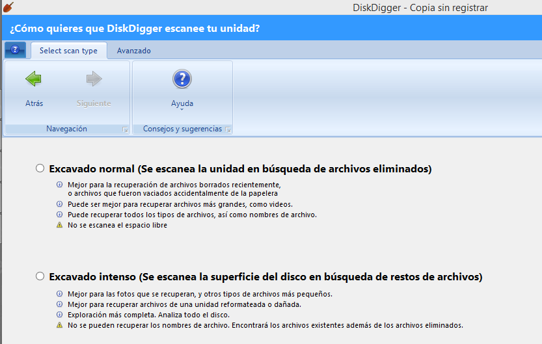Screen dimensions: 542x344
Task: Open the Ayuda dropdown arrow
Action: (x=182, y=110)
